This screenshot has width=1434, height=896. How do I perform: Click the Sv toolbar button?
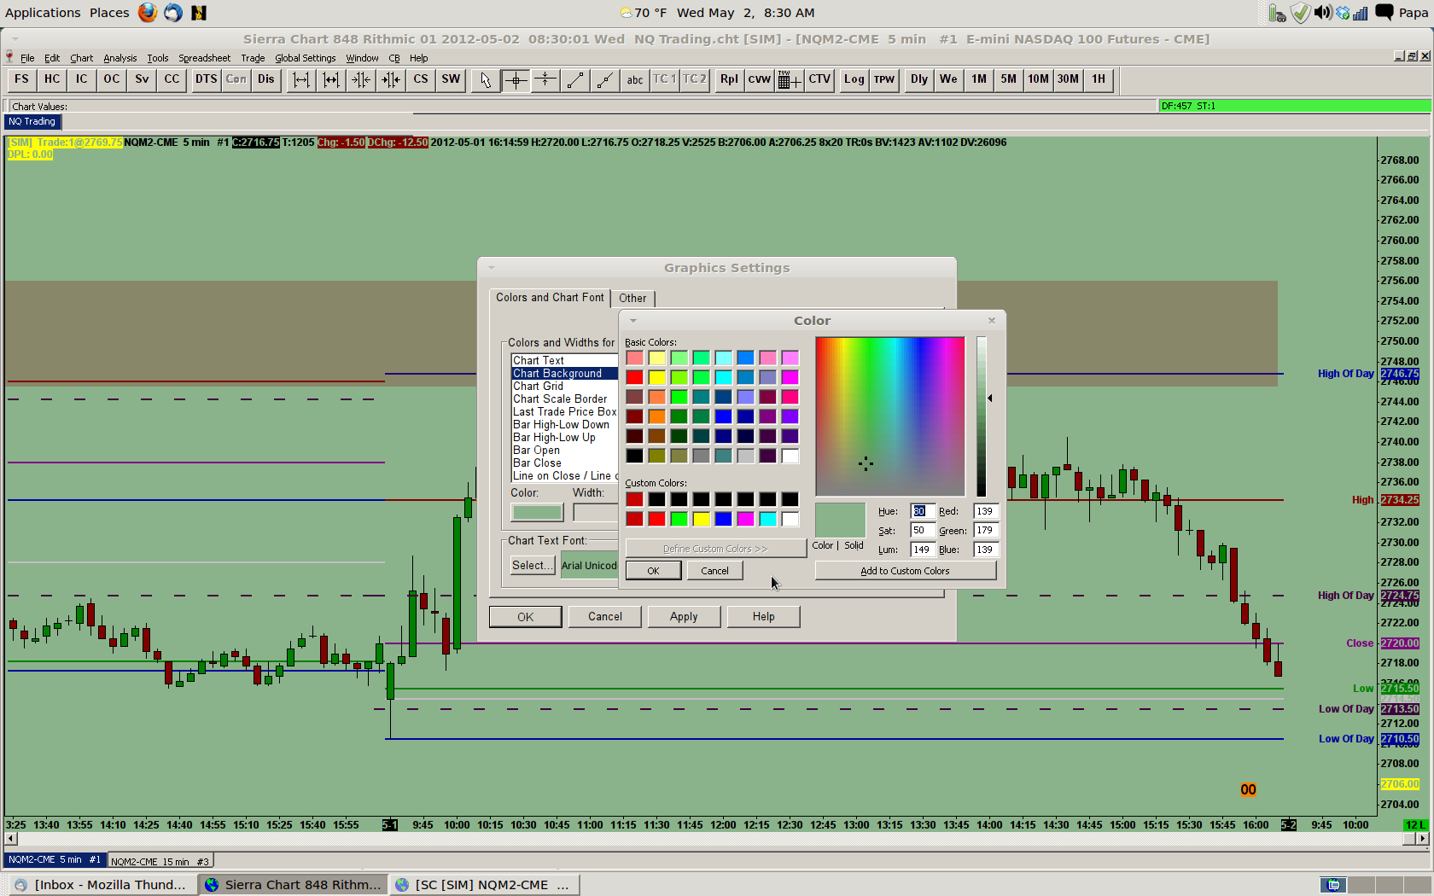pos(142,79)
